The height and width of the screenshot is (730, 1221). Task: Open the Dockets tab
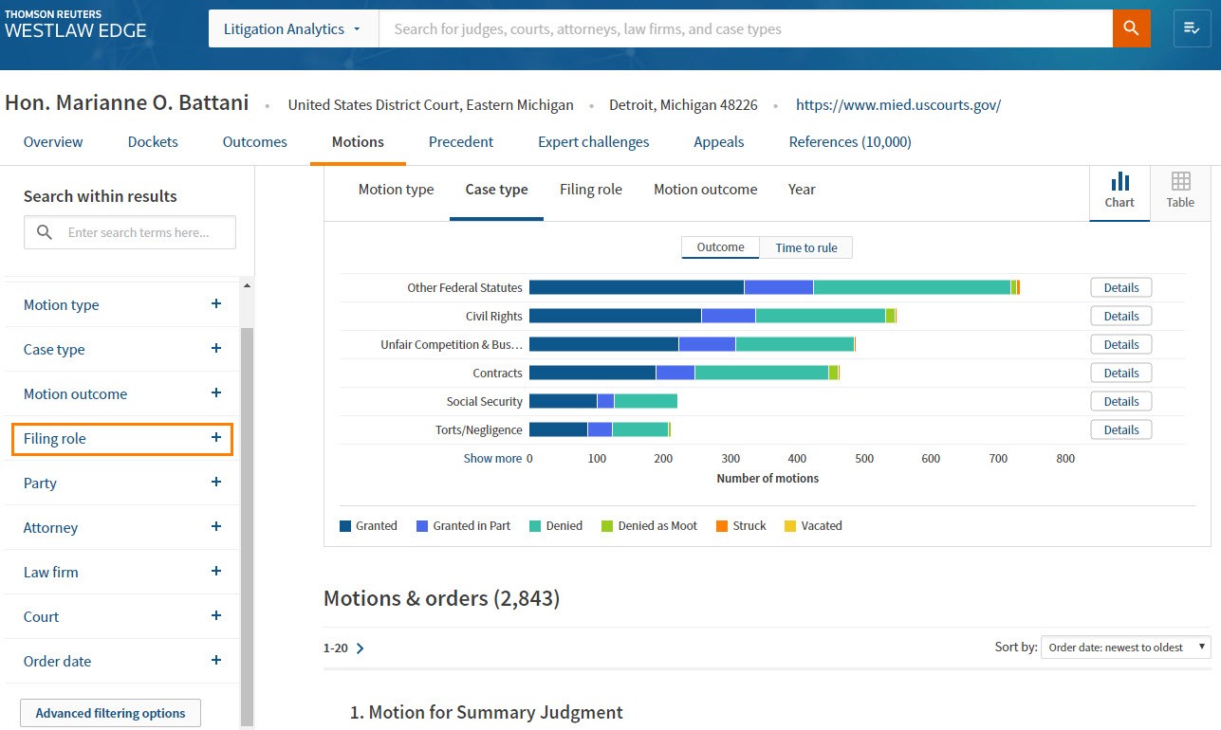153,142
